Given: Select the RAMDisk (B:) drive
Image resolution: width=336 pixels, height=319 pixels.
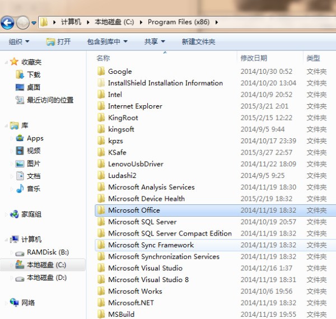Looking at the screenshot, I should pyautogui.click(x=48, y=252).
